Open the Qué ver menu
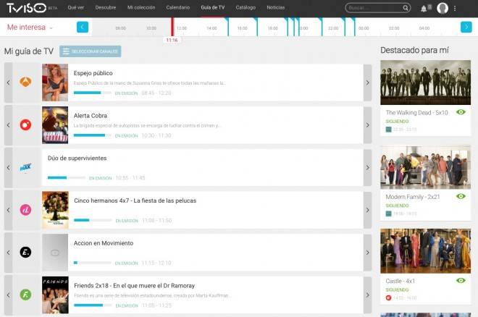 point(75,8)
